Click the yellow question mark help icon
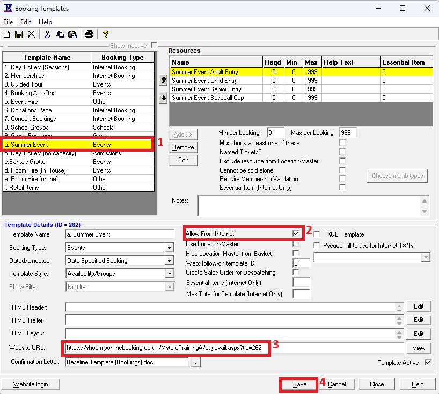The height and width of the screenshot is (394, 439). tap(106, 34)
